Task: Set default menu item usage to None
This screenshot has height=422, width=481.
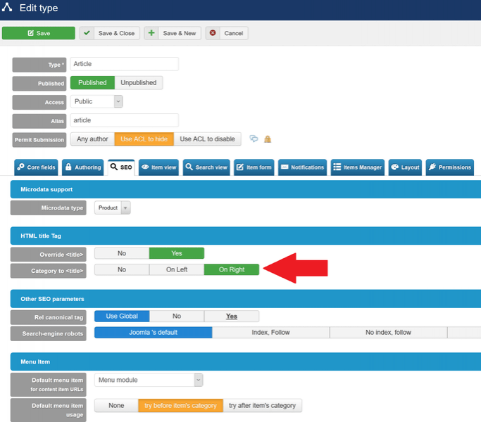Action: [x=116, y=406]
